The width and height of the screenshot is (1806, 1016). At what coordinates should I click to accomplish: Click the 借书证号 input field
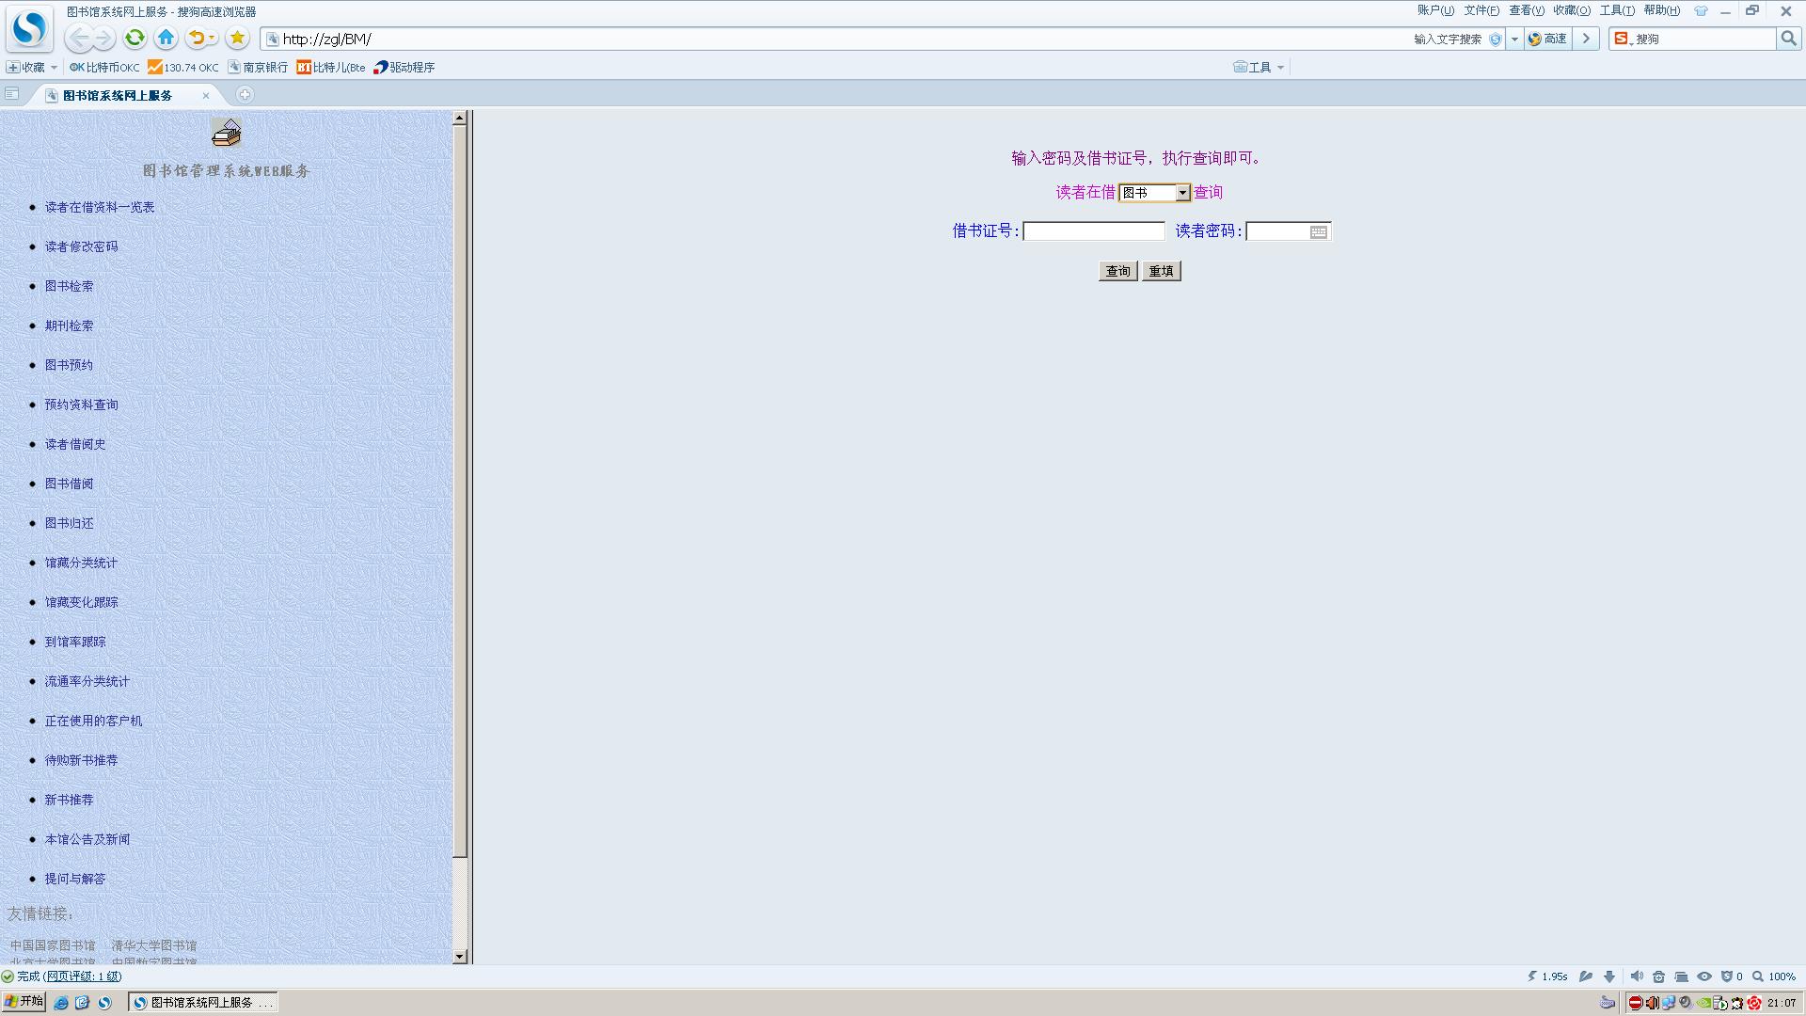(x=1093, y=231)
